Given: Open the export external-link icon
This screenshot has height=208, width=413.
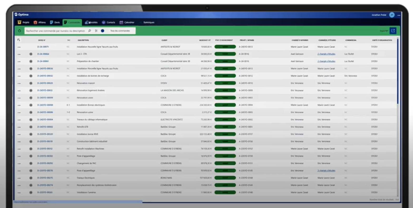Looking at the screenshot, I should pos(393,31).
